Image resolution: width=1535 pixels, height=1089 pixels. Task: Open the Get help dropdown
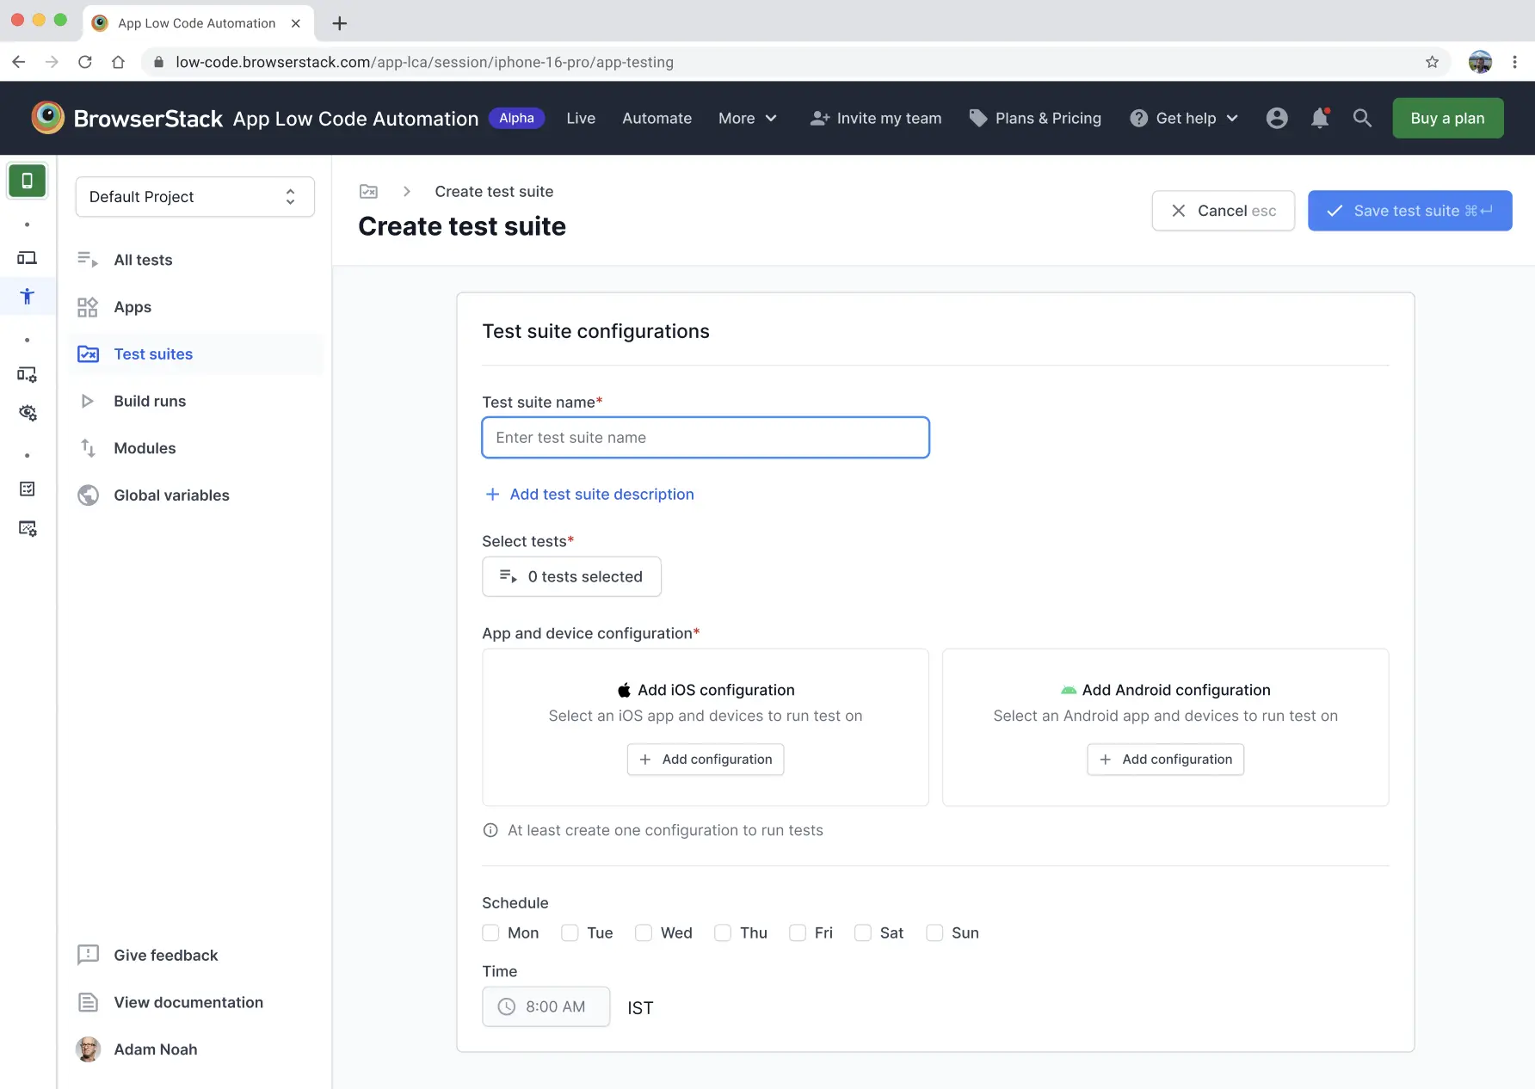point(1183,118)
